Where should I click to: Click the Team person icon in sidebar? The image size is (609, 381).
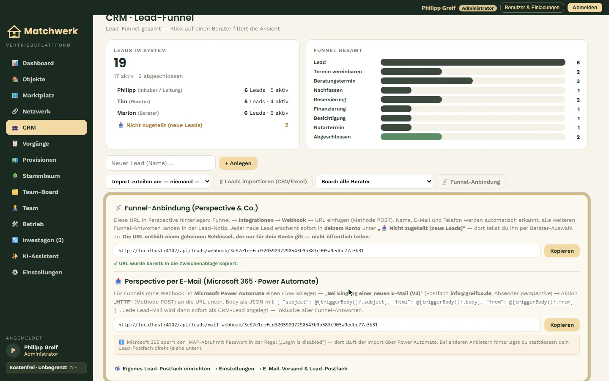click(x=15, y=208)
